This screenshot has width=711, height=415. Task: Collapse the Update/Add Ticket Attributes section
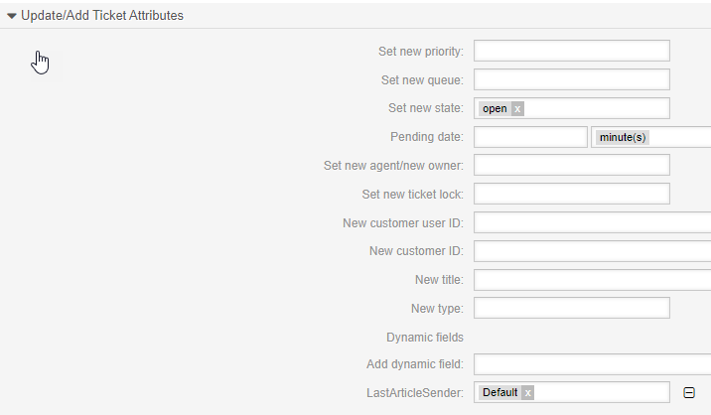(12, 16)
